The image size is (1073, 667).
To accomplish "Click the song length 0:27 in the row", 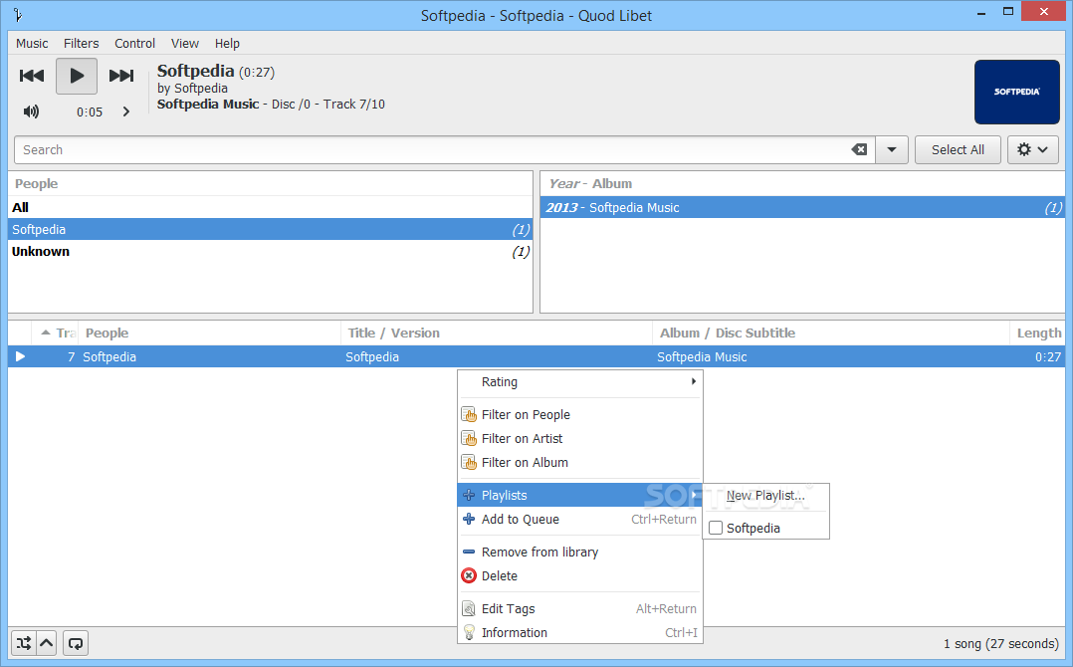I will (1048, 357).
